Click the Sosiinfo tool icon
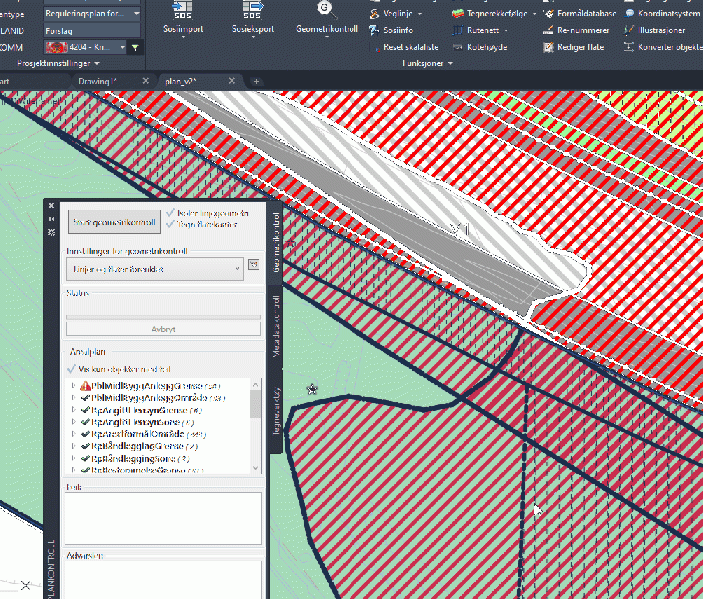703x599 pixels. point(374,30)
